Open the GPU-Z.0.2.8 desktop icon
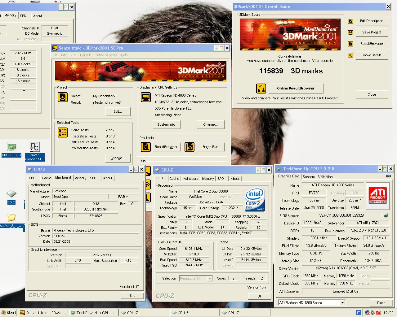The width and height of the screenshot is (397, 317). 11,150
